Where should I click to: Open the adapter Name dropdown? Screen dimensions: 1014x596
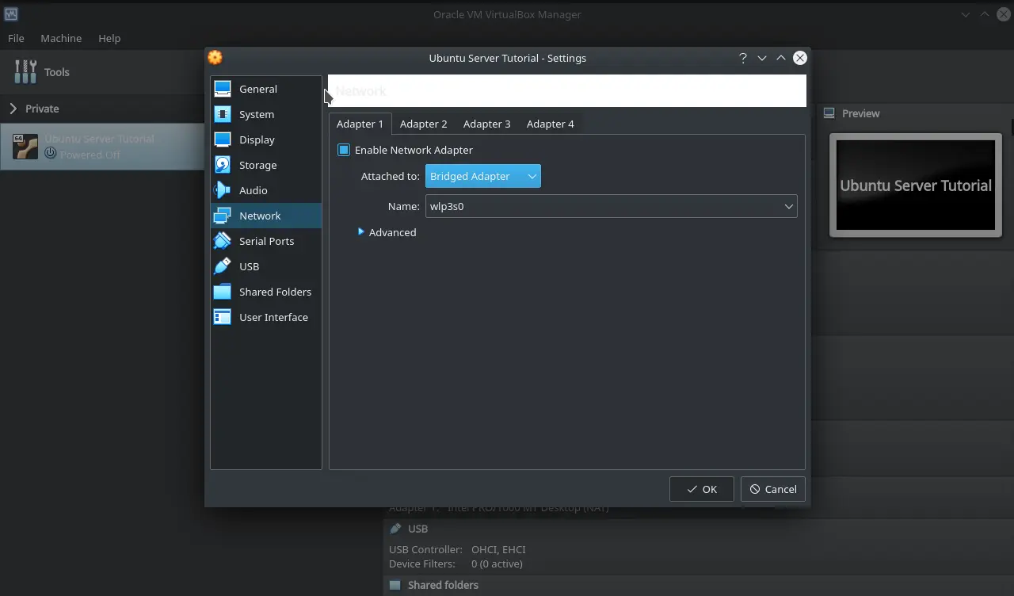pos(788,206)
